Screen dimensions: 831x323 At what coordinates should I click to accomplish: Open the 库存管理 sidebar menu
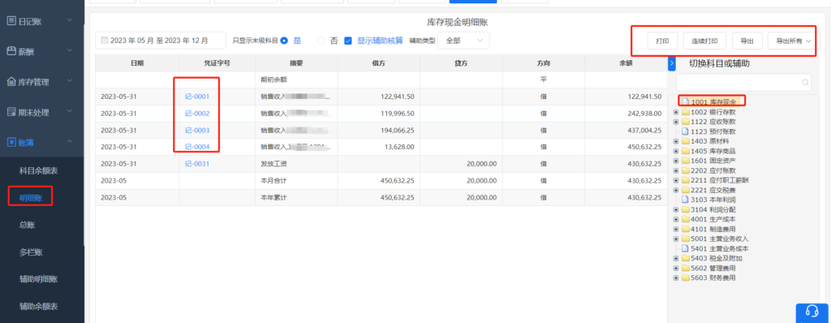coord(42,82)
